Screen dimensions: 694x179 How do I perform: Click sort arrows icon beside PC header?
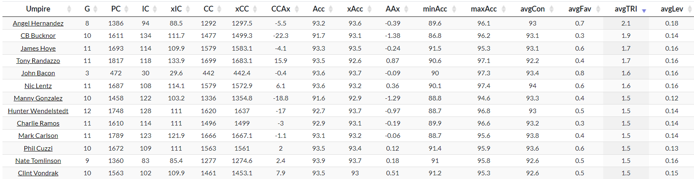click(126, 9)
